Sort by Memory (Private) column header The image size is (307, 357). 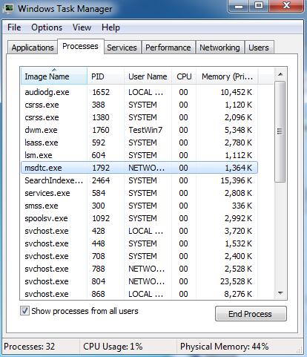[227, 76]
